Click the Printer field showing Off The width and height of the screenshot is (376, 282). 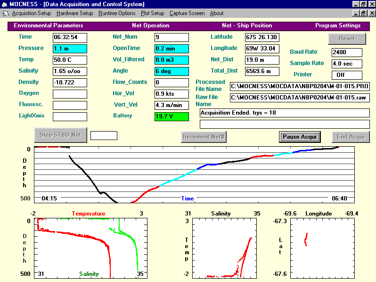click(347, 75)
